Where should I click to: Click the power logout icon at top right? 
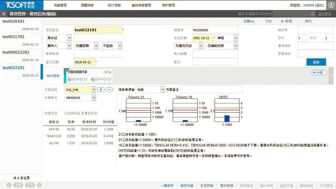(x=331, y=5)
